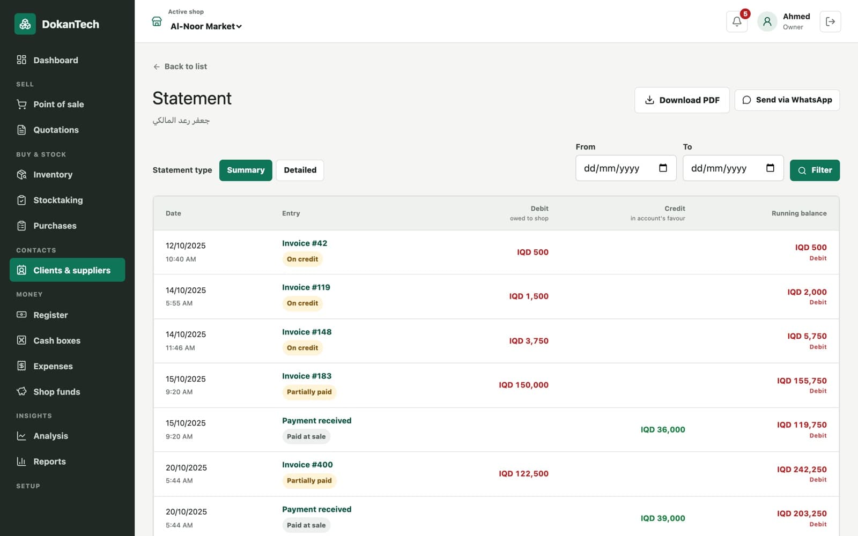Open the notifications bell icon
The image size is (858, 536).
coord(737,21)
